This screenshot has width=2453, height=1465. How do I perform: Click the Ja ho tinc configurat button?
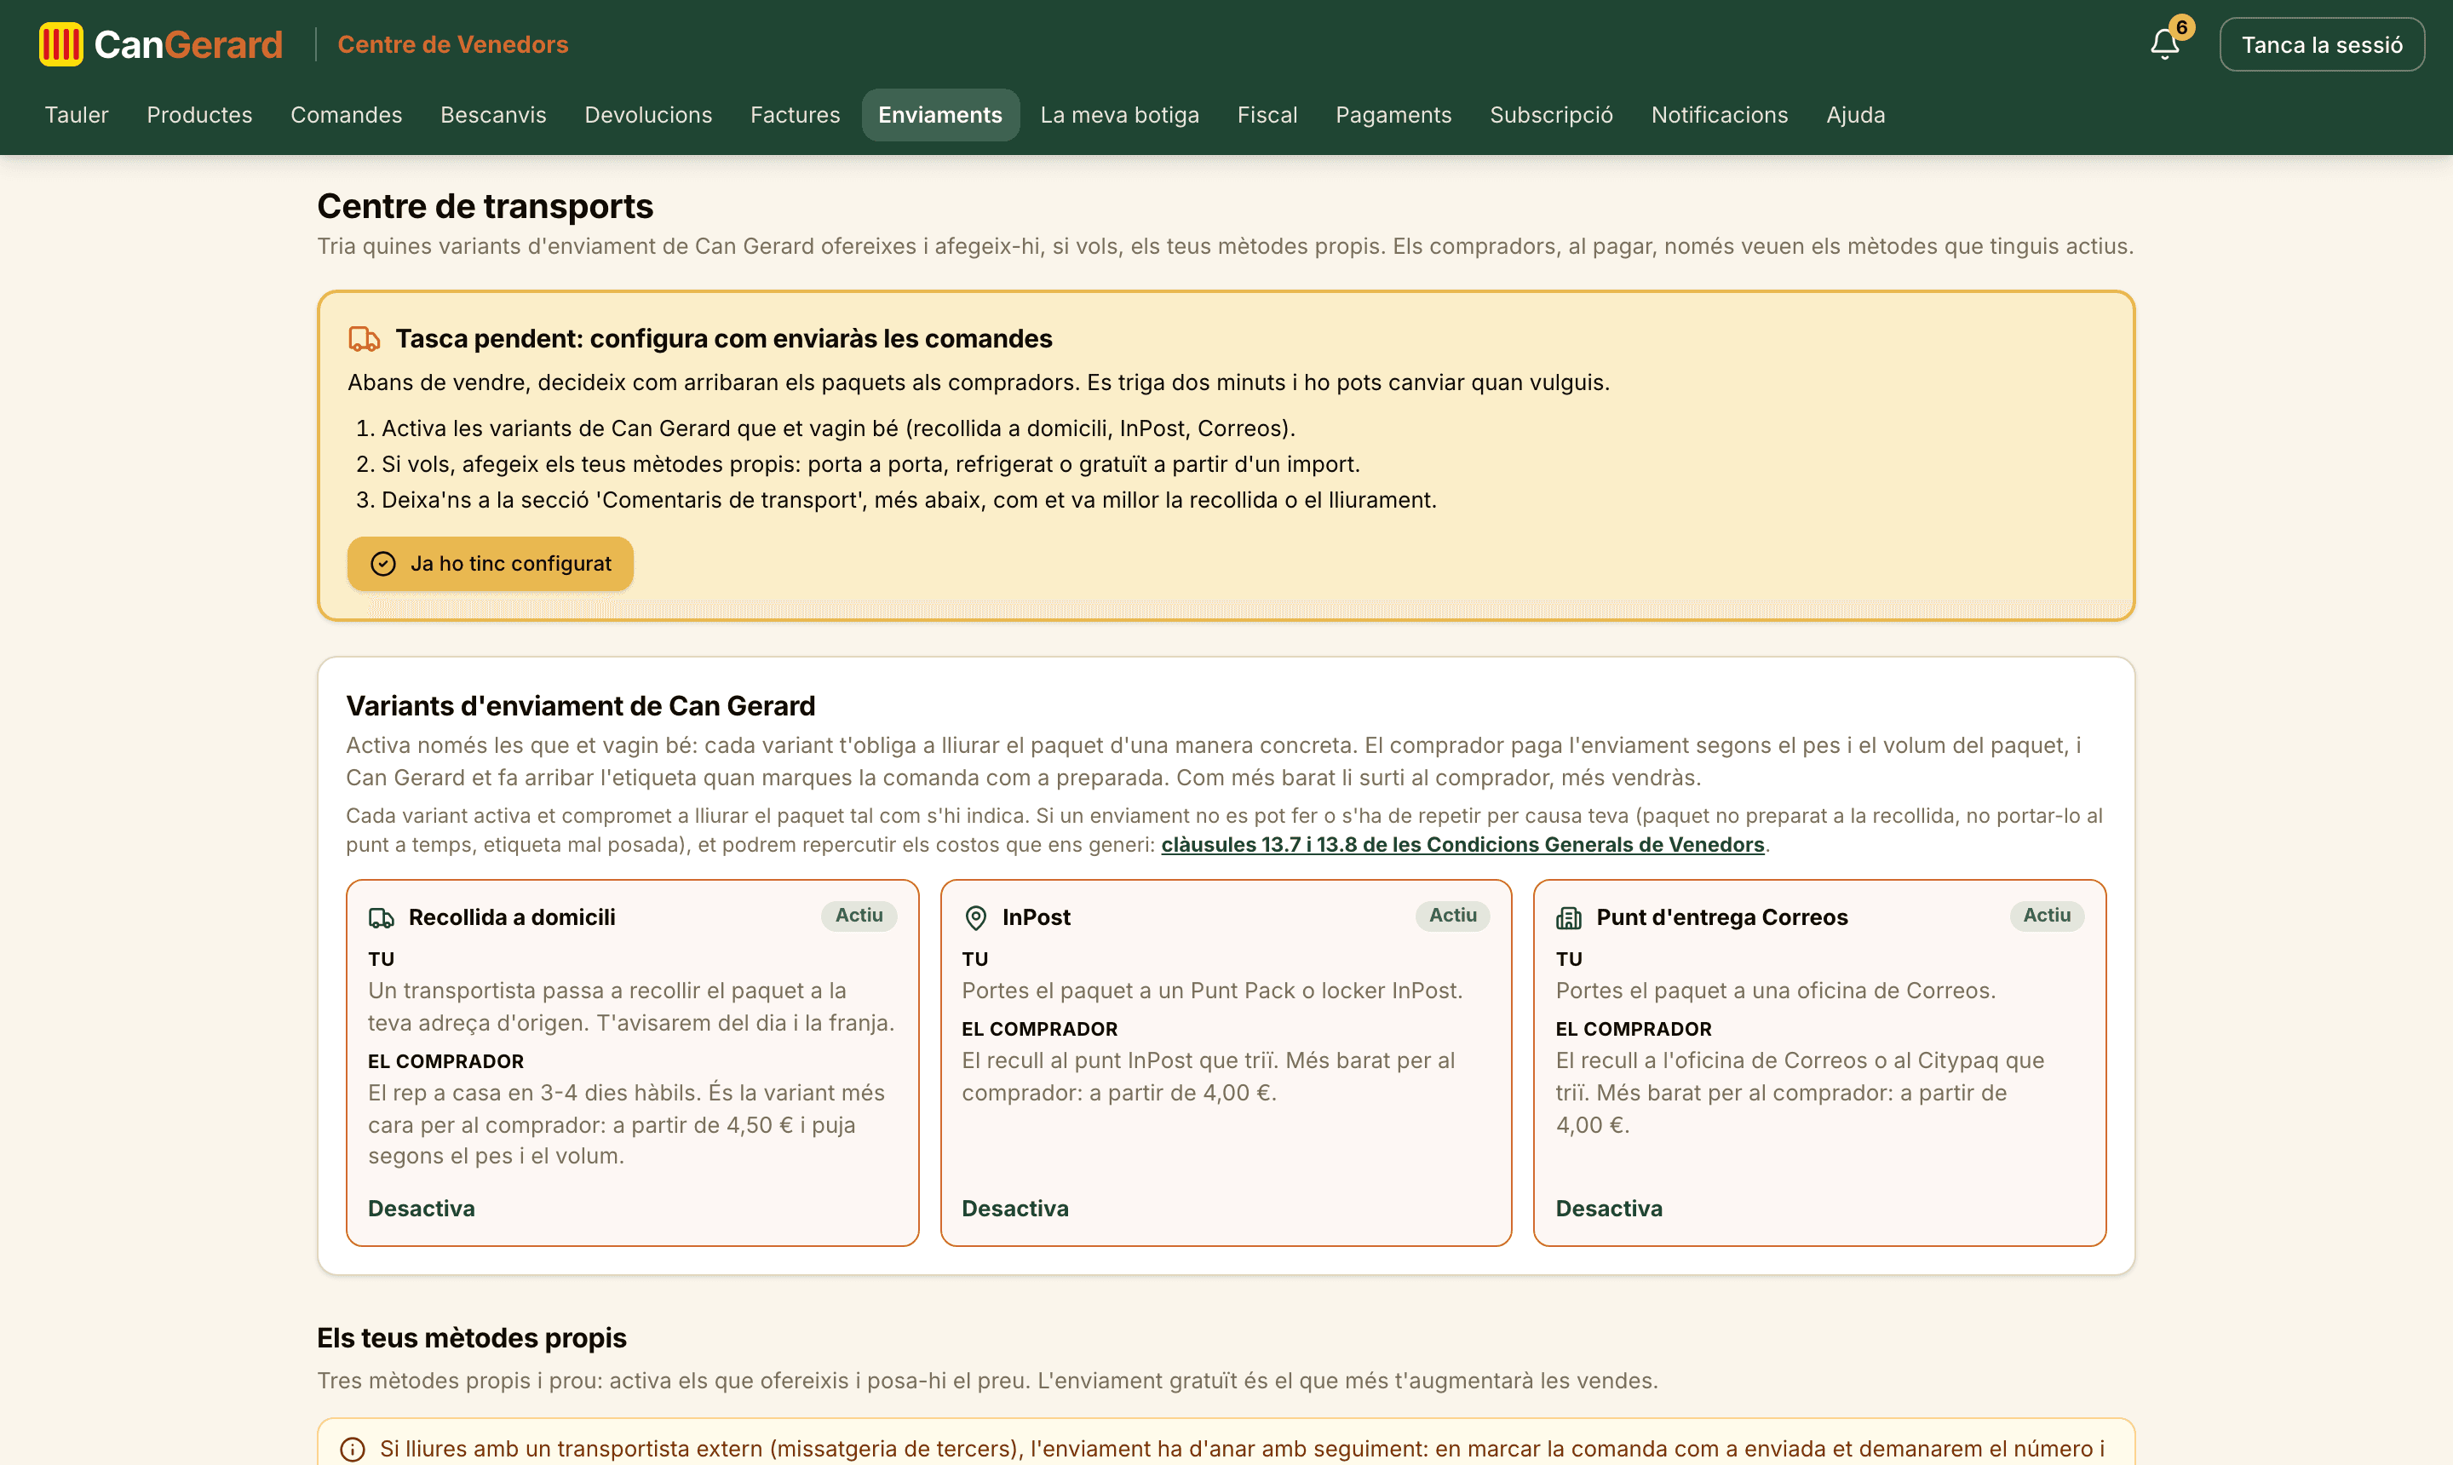[490, 564]
